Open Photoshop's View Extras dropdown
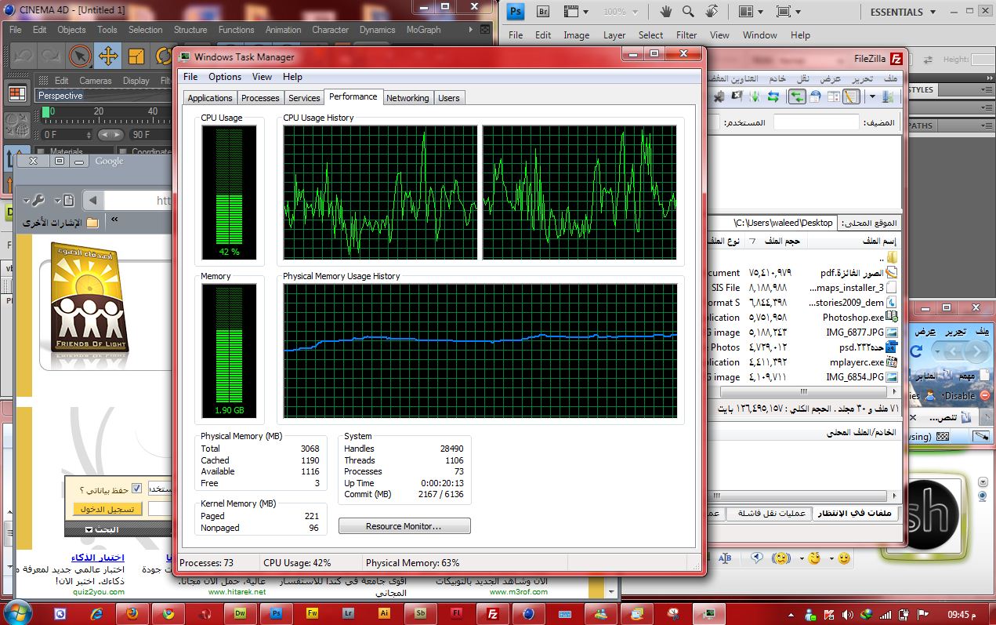Screen dimensions: 996x625 pyautogui.click(x=575, y=12)
